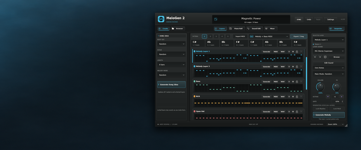Mute the Kick layer
The image size is (361, 150).
coord(293,97)
